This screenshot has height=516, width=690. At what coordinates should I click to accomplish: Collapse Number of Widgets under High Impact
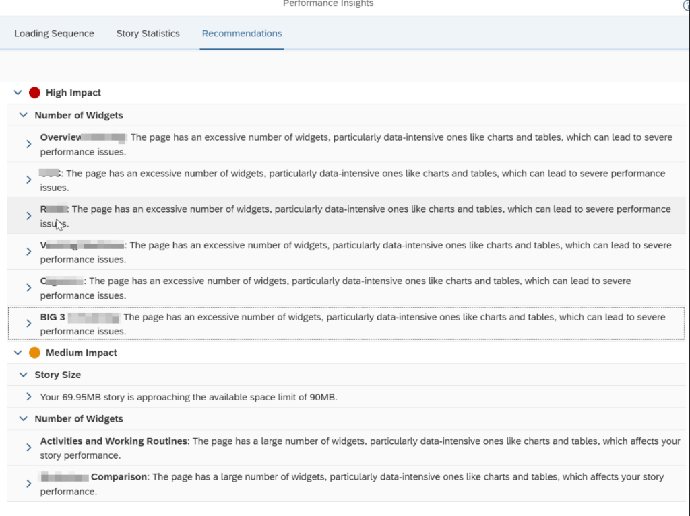tap(24, 116)
